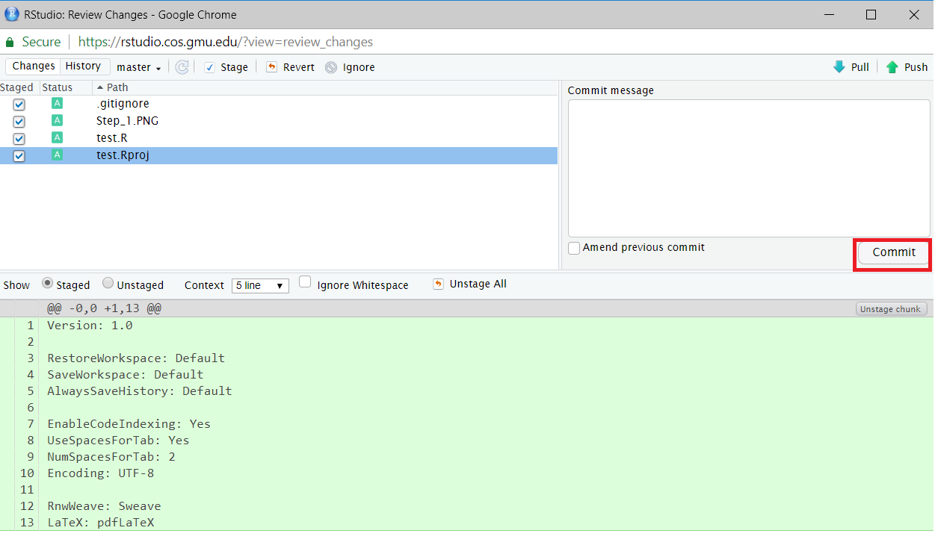Screen dimensions: 935x560
Task: Select the Staged radio button
Action: point(47,284)
